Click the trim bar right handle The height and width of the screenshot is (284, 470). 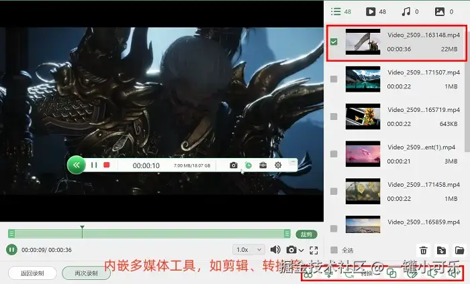[x=287, y=234]
